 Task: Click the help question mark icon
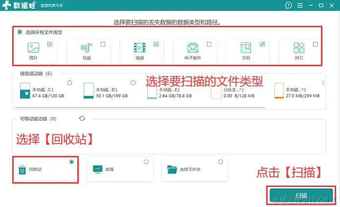click(289, 5)
